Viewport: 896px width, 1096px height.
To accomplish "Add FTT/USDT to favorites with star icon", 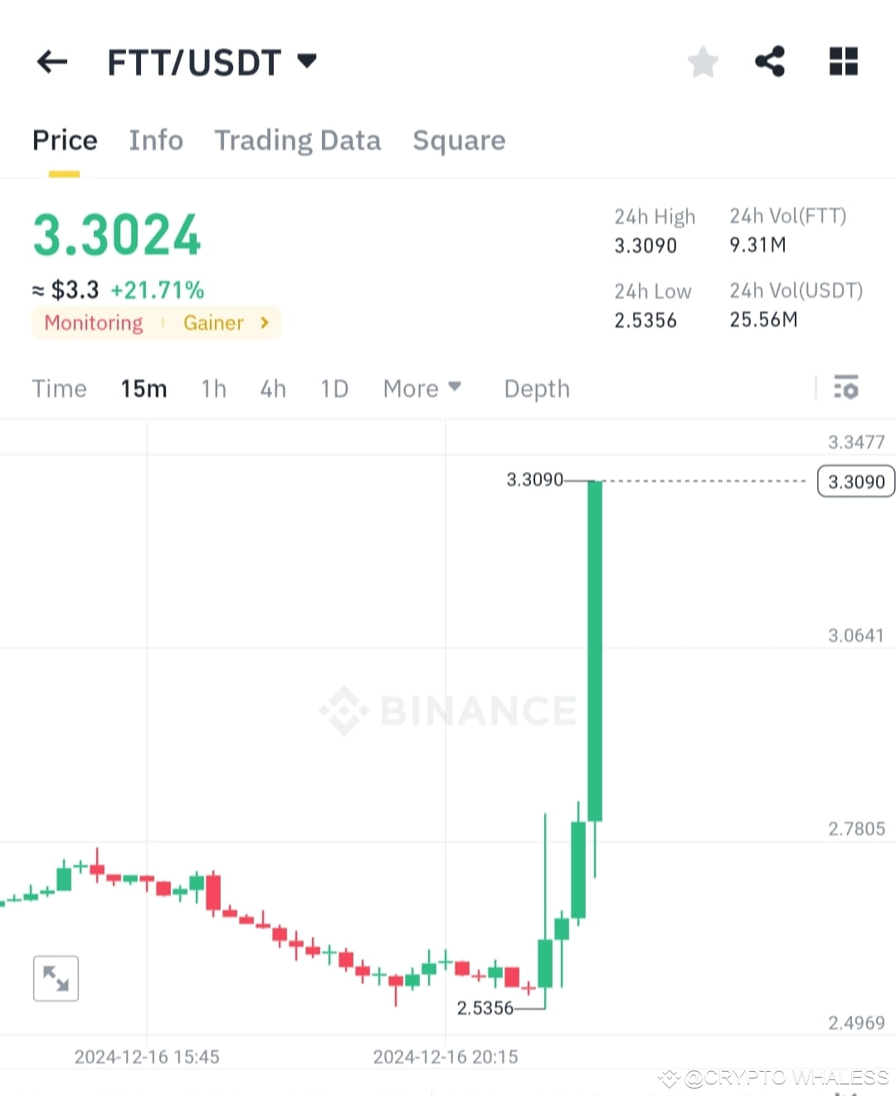I will tap(703, 61).
